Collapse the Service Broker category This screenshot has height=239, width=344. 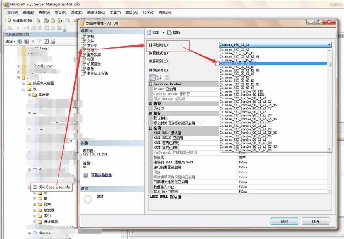(x=150, y=83)
